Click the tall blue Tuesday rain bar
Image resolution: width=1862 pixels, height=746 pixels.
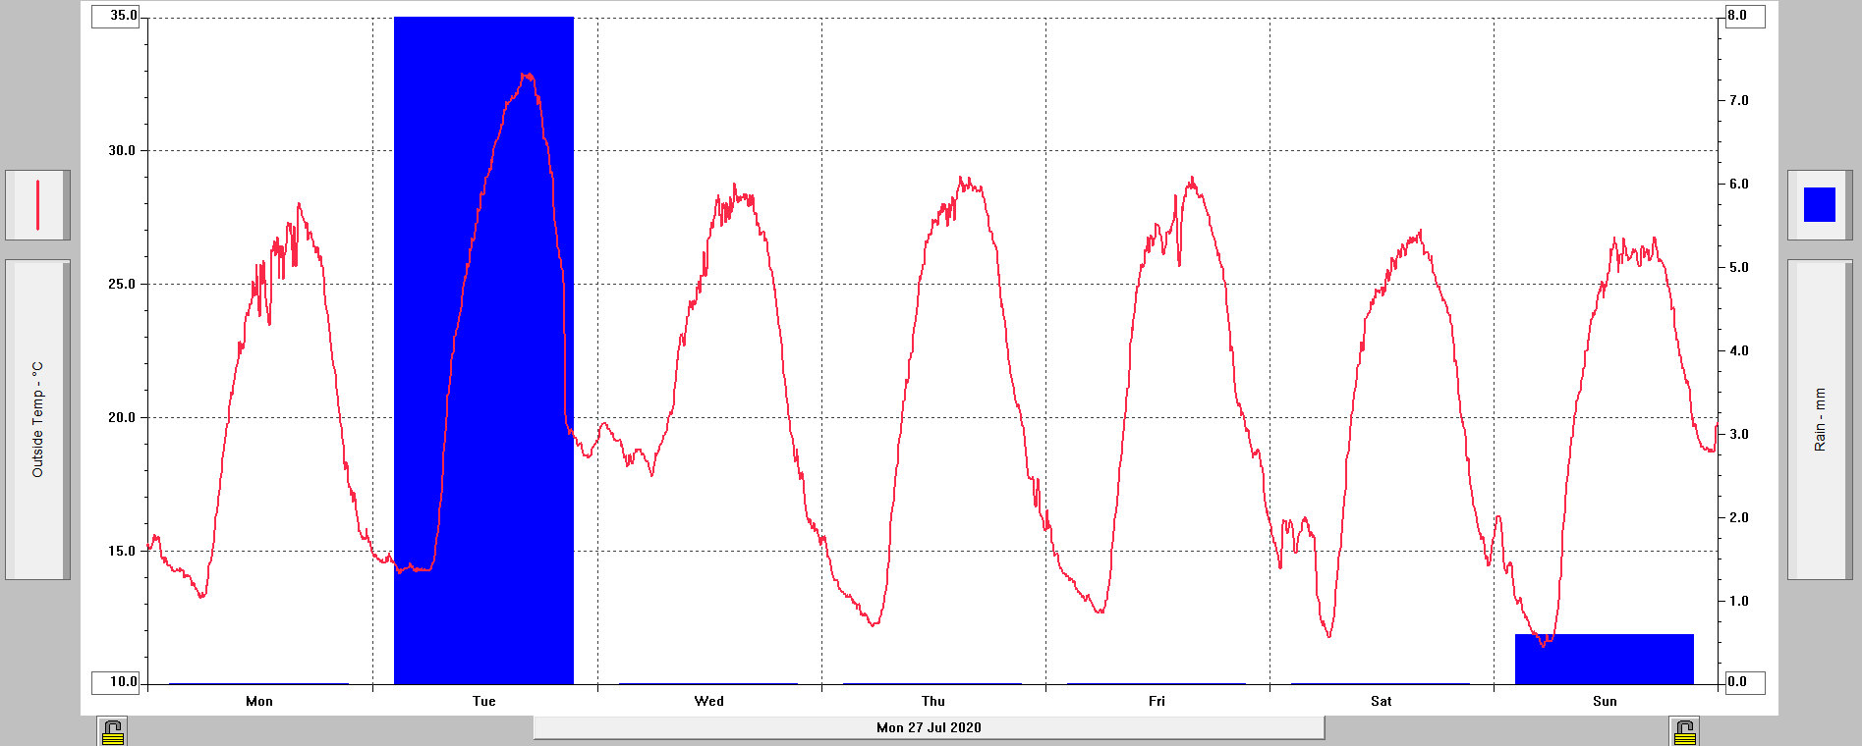pos(483,294)
